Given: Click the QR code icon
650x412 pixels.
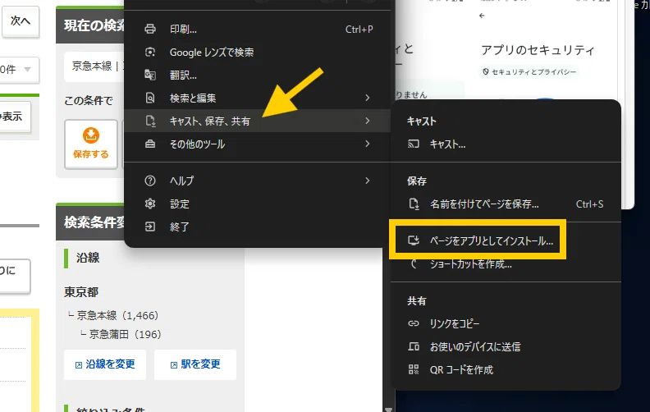Looking at the screenshot, I should [414, 369].
